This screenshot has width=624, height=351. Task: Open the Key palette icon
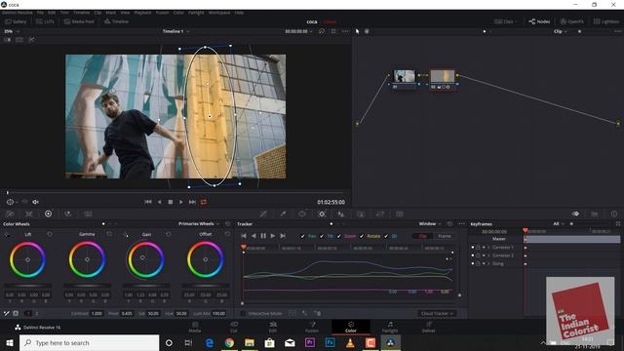[361, 214]
